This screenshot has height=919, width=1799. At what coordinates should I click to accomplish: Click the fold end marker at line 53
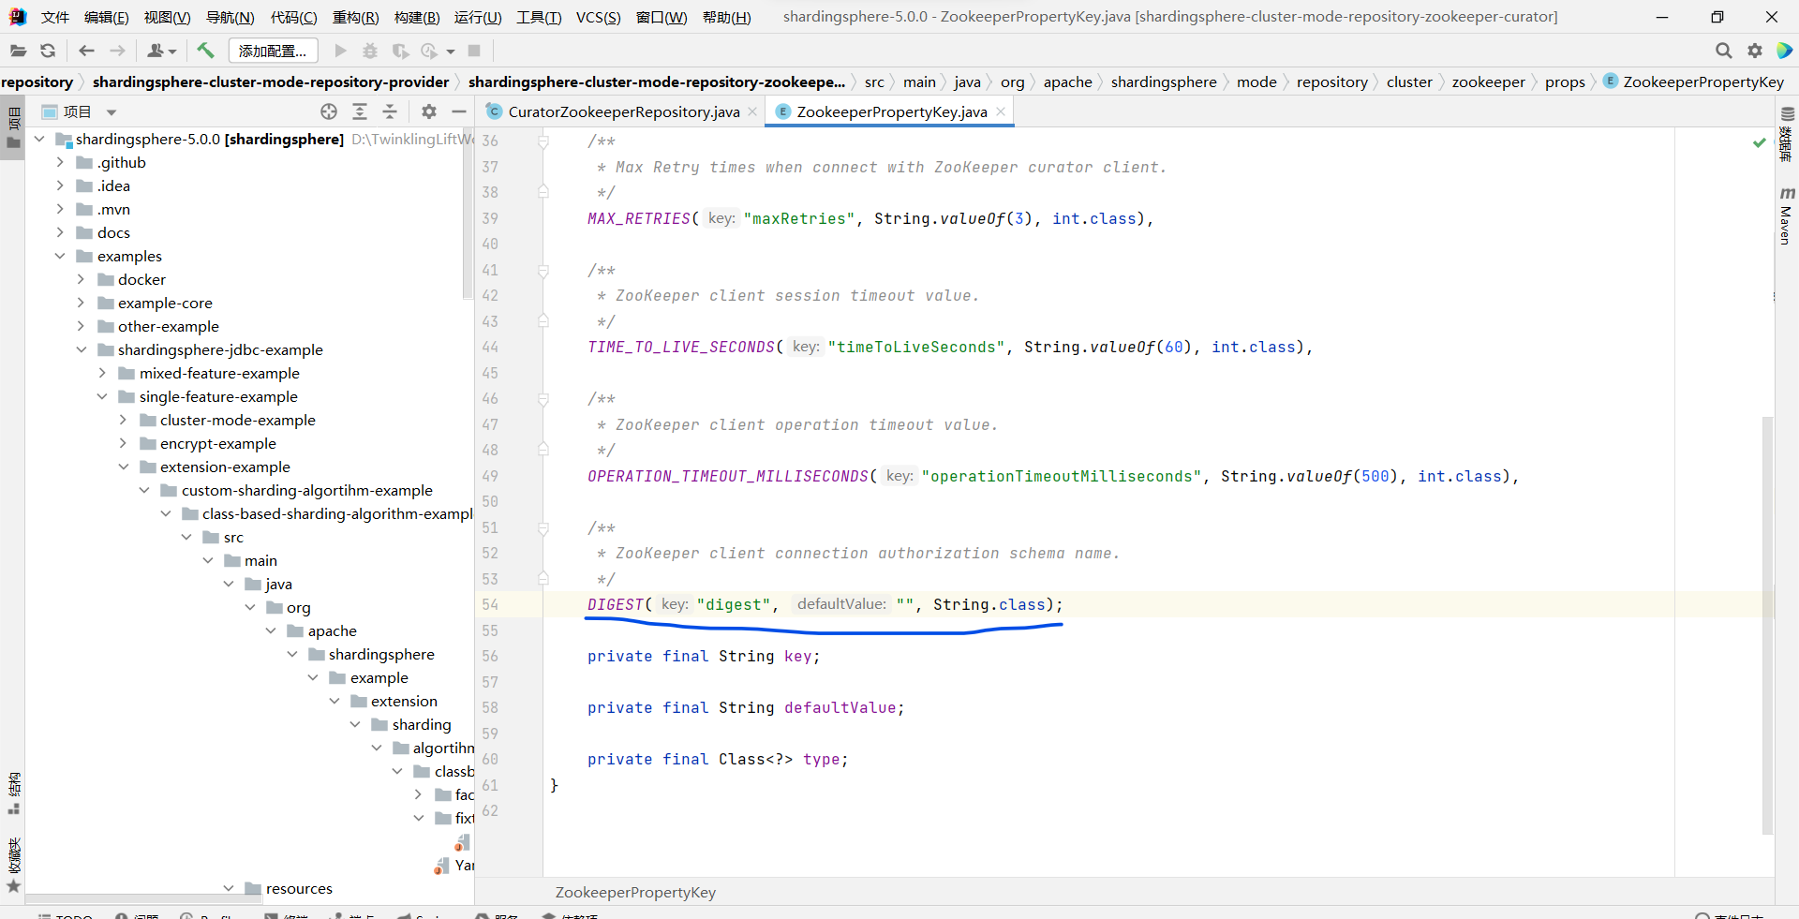(x=543, y=579)
